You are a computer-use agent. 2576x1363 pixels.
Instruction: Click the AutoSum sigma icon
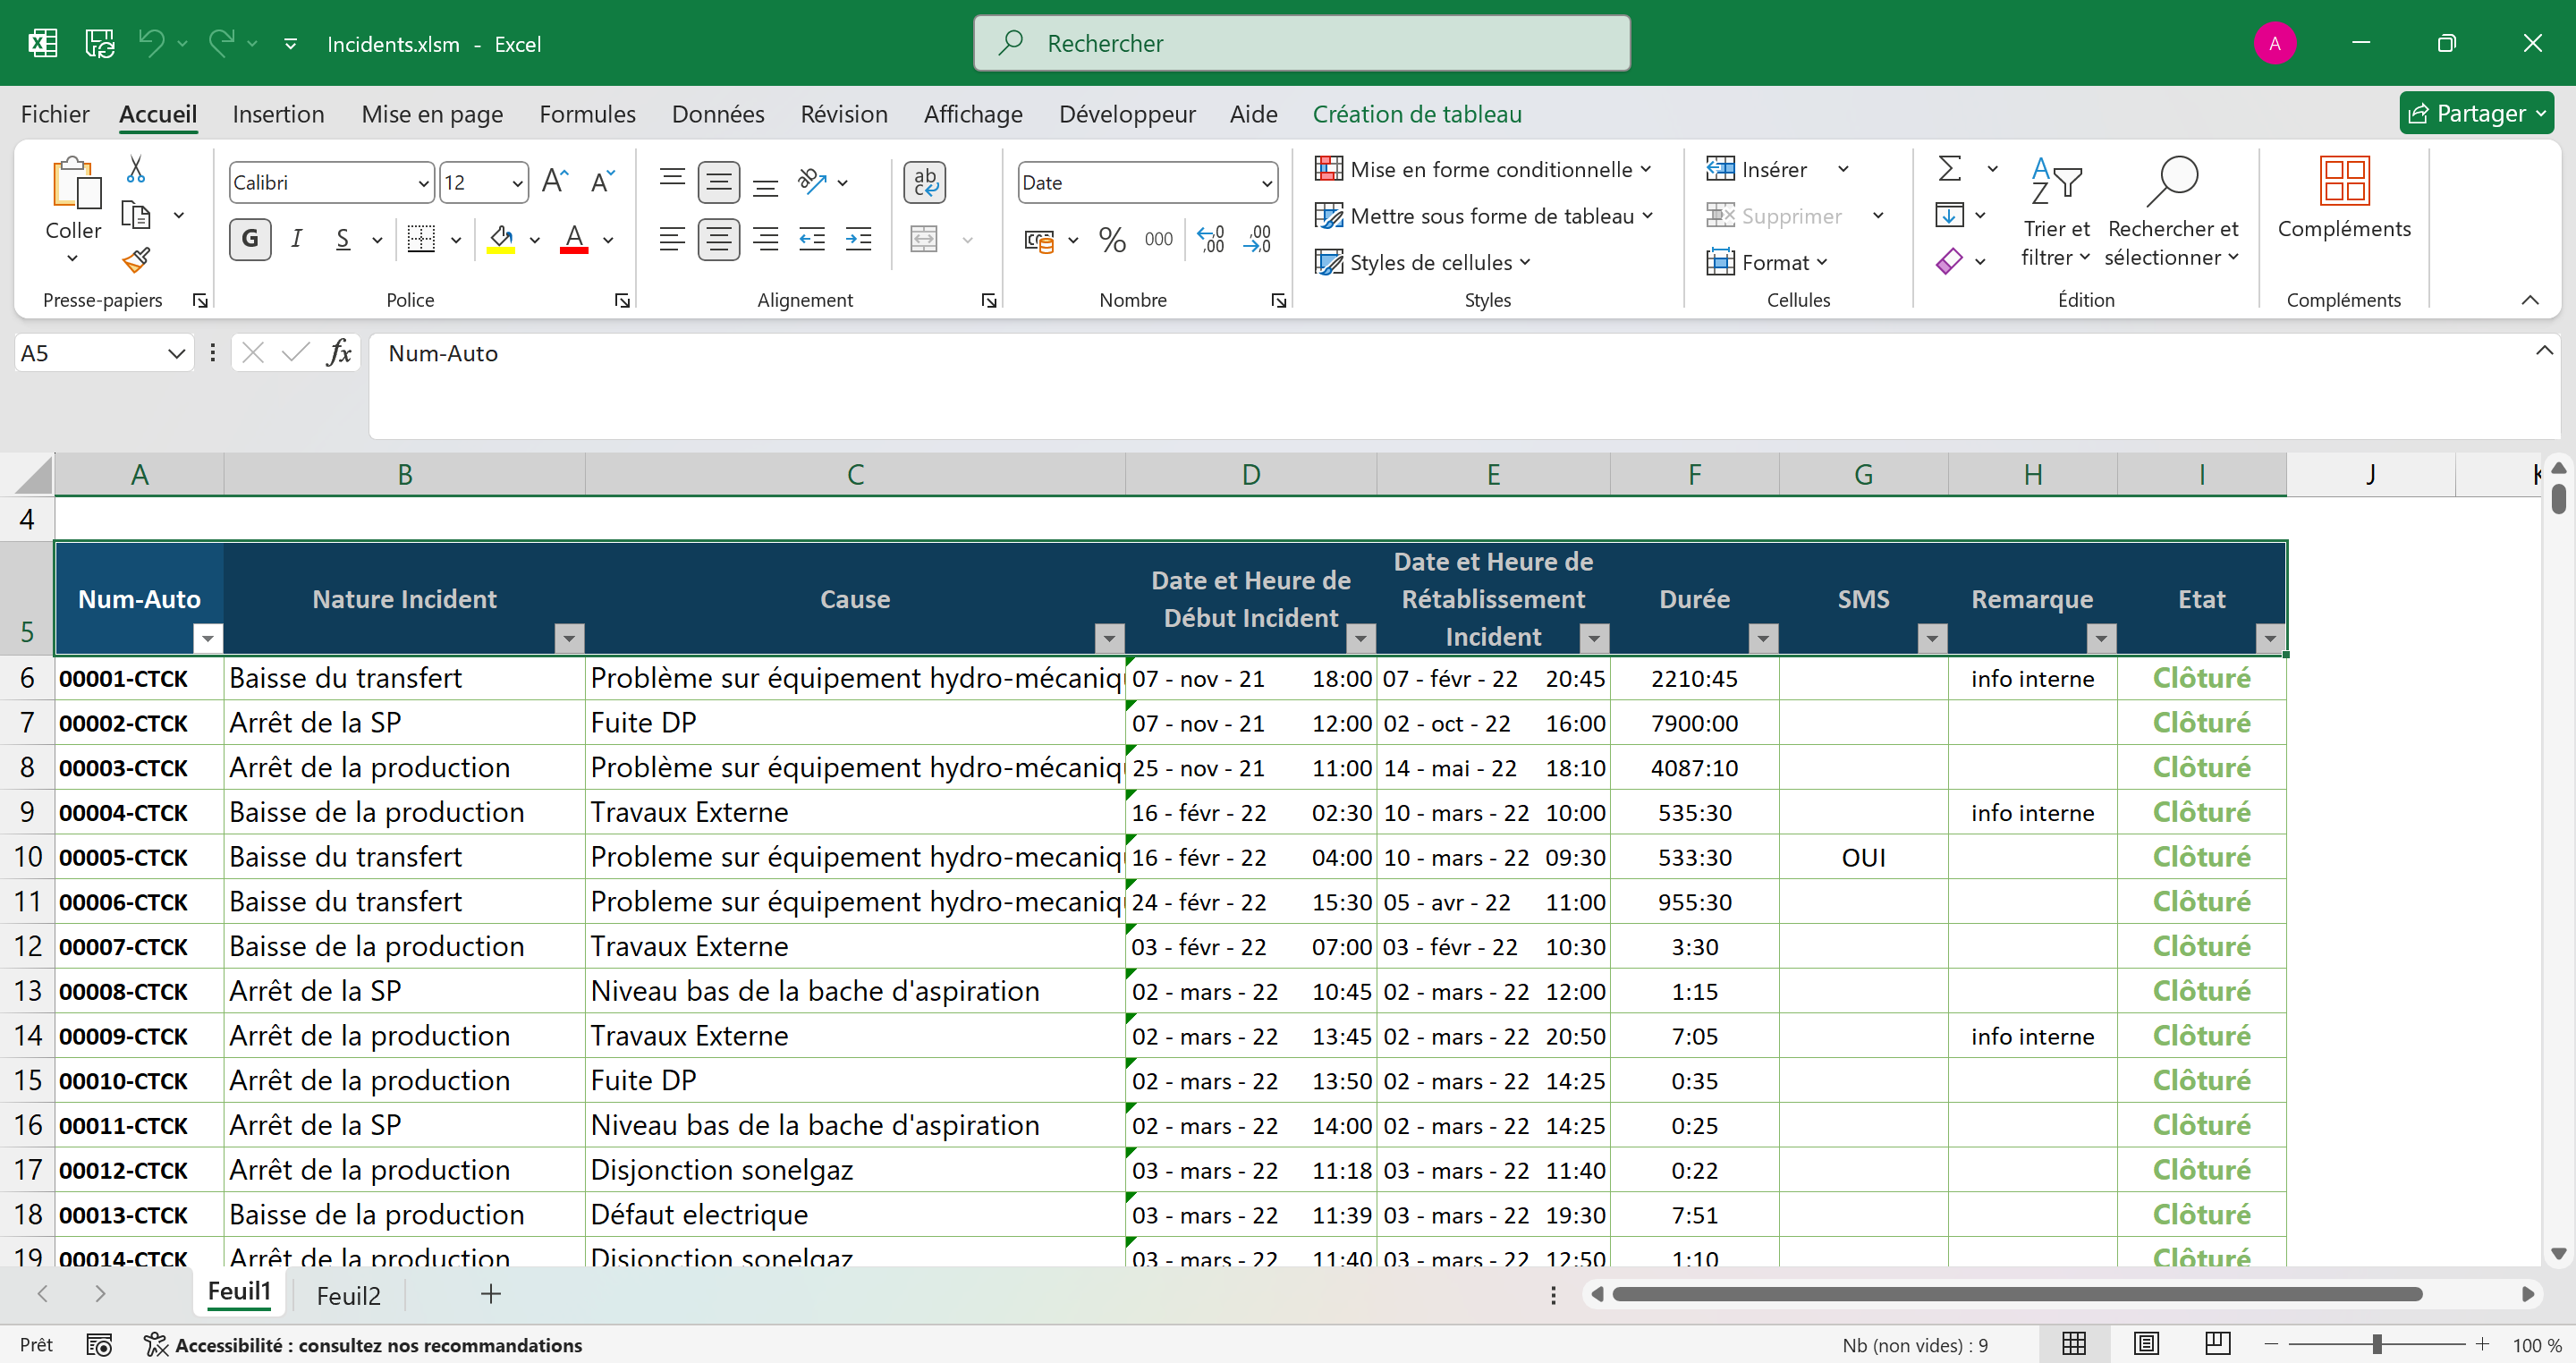(1949, 169)
